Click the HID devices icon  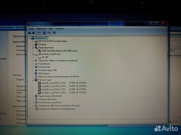(x=36, y=105)
